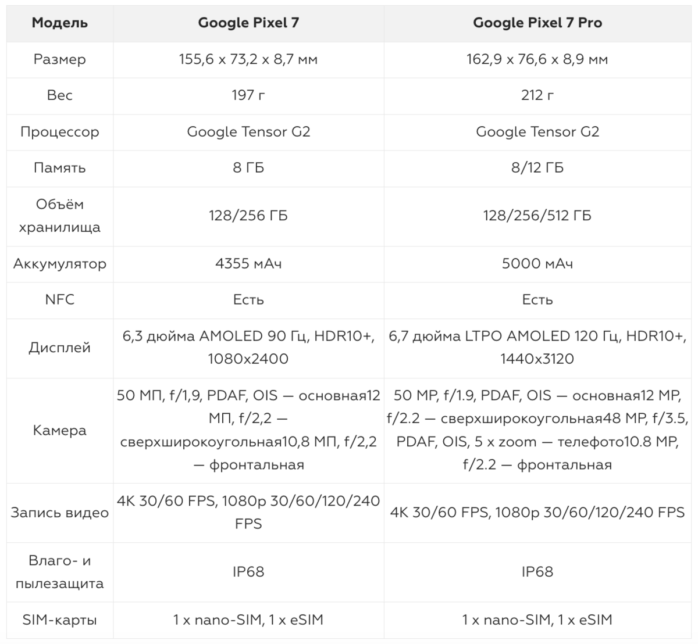Select the NFC row label
Image resolution: width=698 pixels, height=644 pixels.
pyautogui.click(x=60, y=300)
